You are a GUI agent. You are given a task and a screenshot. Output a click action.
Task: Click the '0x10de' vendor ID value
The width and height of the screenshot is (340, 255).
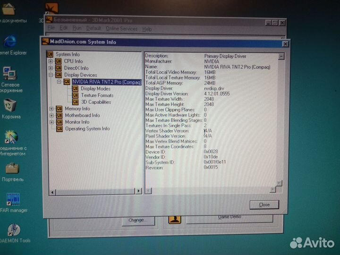pyautogui.click(x=211, y=157)
